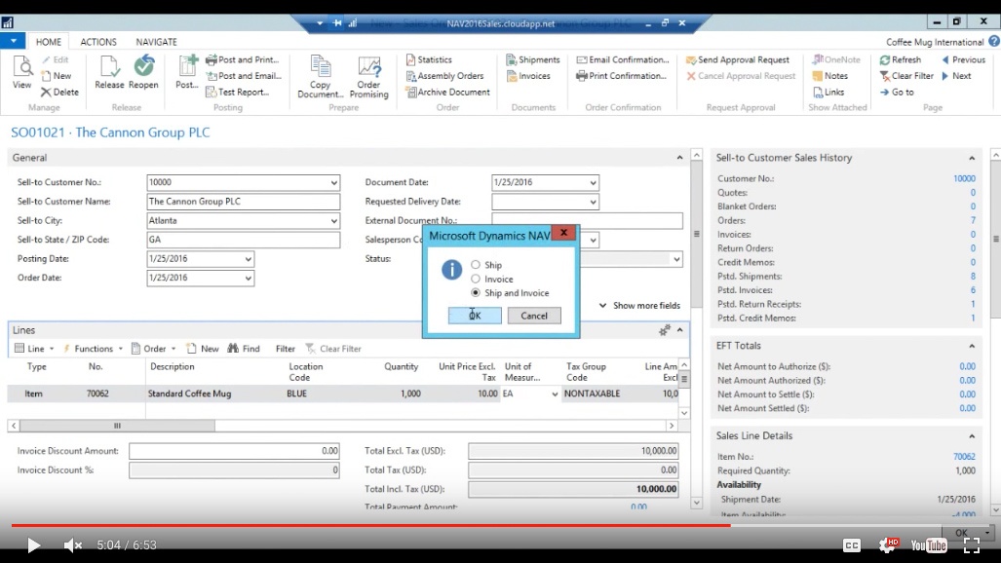This screenshot has width=1001, height=563.
Task: Open the Posting Date dropdown
Action: pyautogui.click(x=249, y=259)
